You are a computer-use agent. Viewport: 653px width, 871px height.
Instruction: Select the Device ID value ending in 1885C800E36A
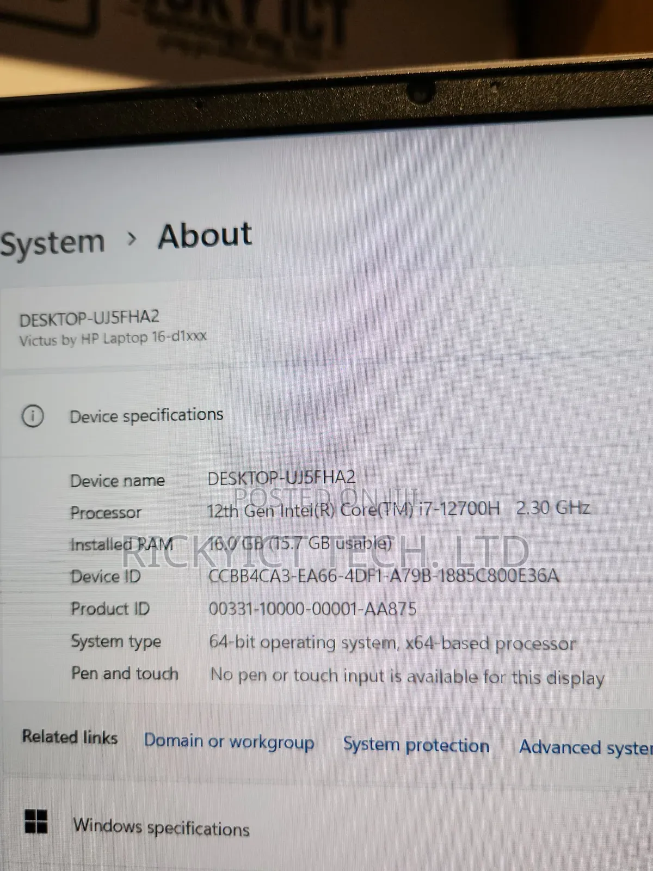pos(384,576)
